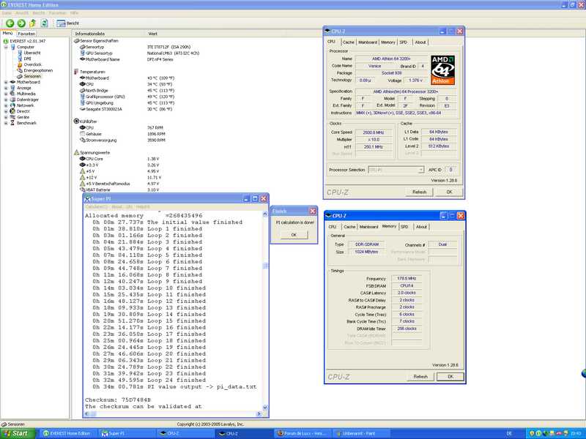This screenshot has height=439, width=586.
Task: Click the DirectX icon in the tree
Action: (x=12, y=111)
